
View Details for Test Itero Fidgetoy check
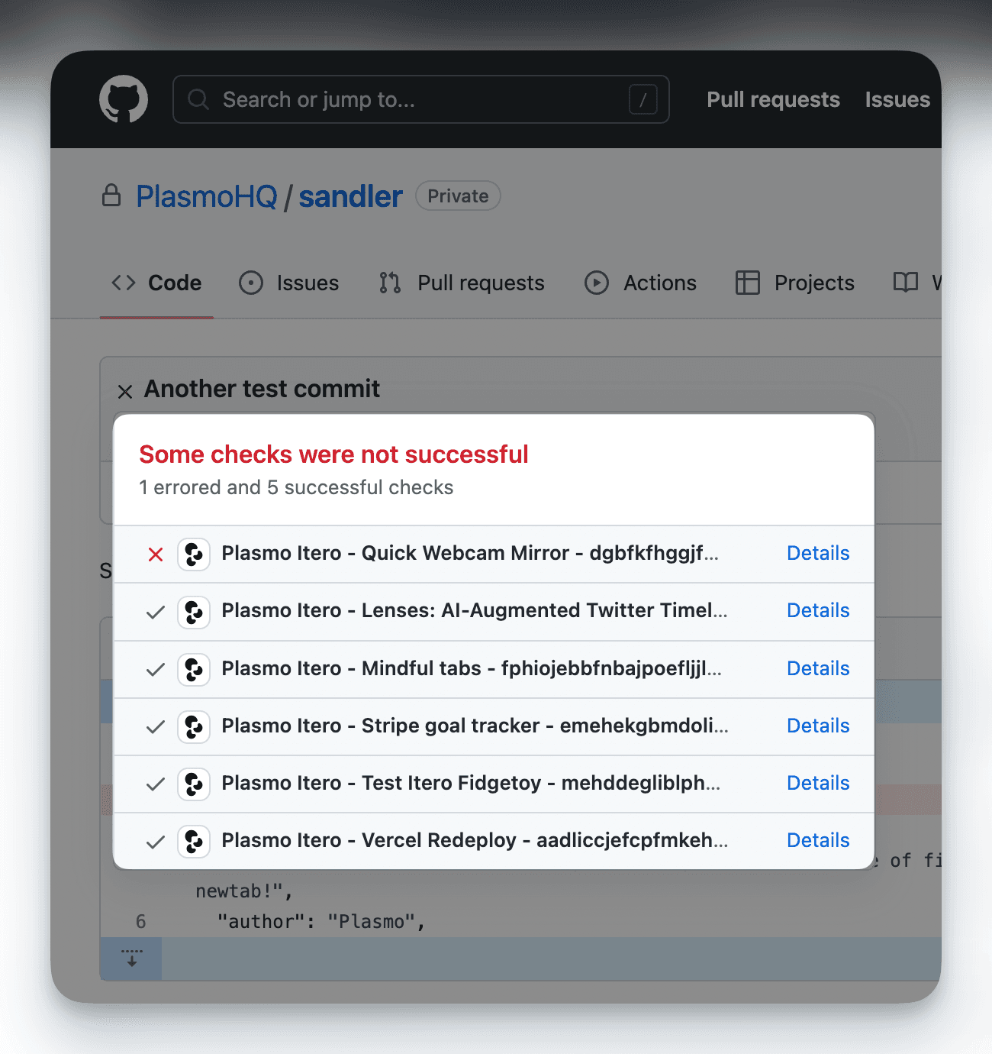[818, 784]
